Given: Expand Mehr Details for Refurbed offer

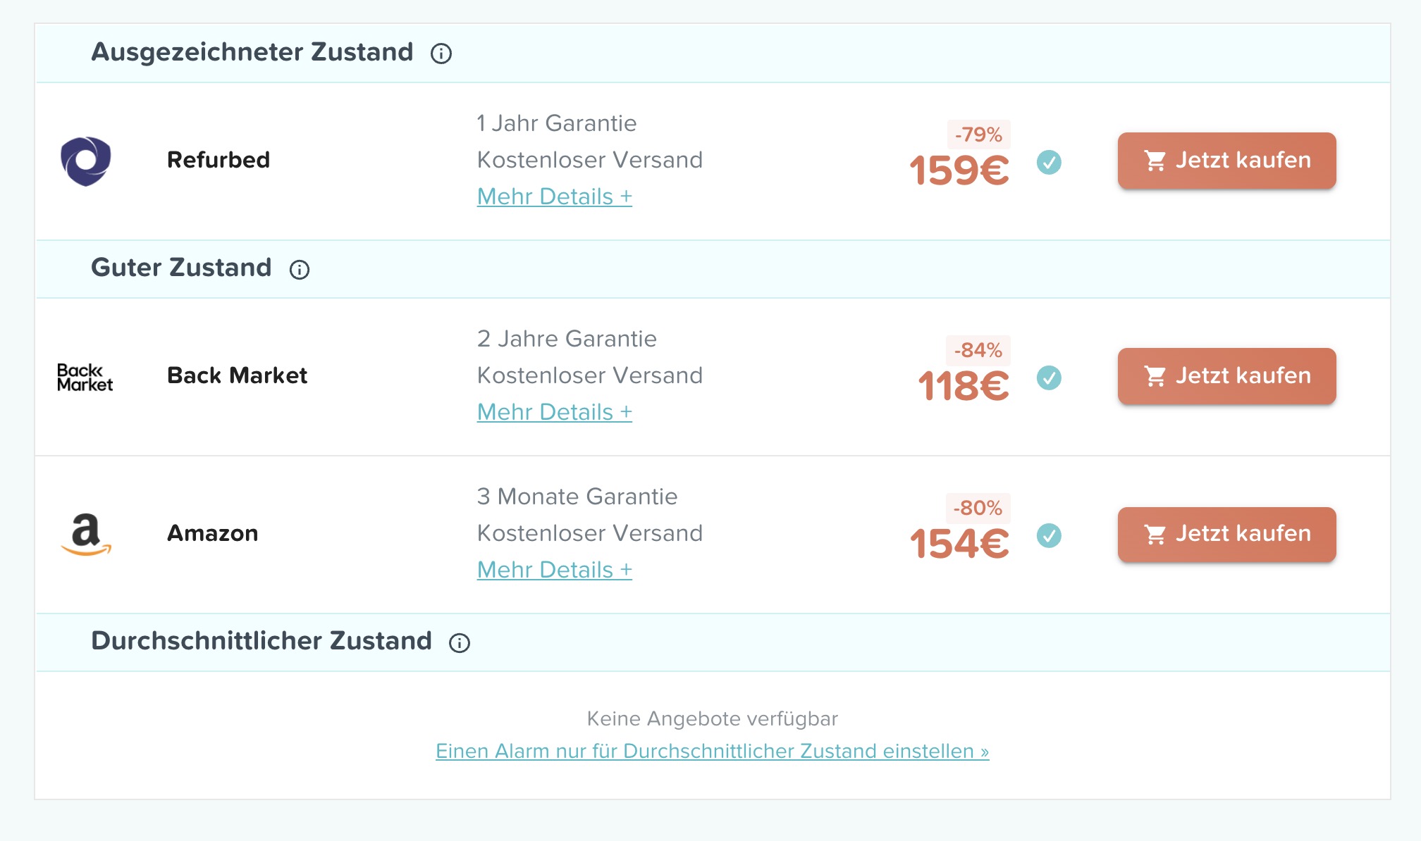Looking at the screenshot, I should pos(555,197).
